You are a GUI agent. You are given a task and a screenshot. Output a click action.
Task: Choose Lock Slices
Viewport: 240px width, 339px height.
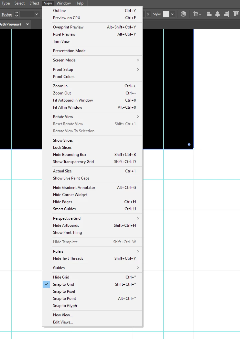(x=92, y=148)
